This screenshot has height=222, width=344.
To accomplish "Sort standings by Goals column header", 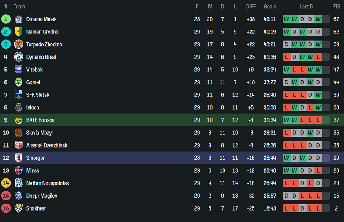I will pos(269,7).
